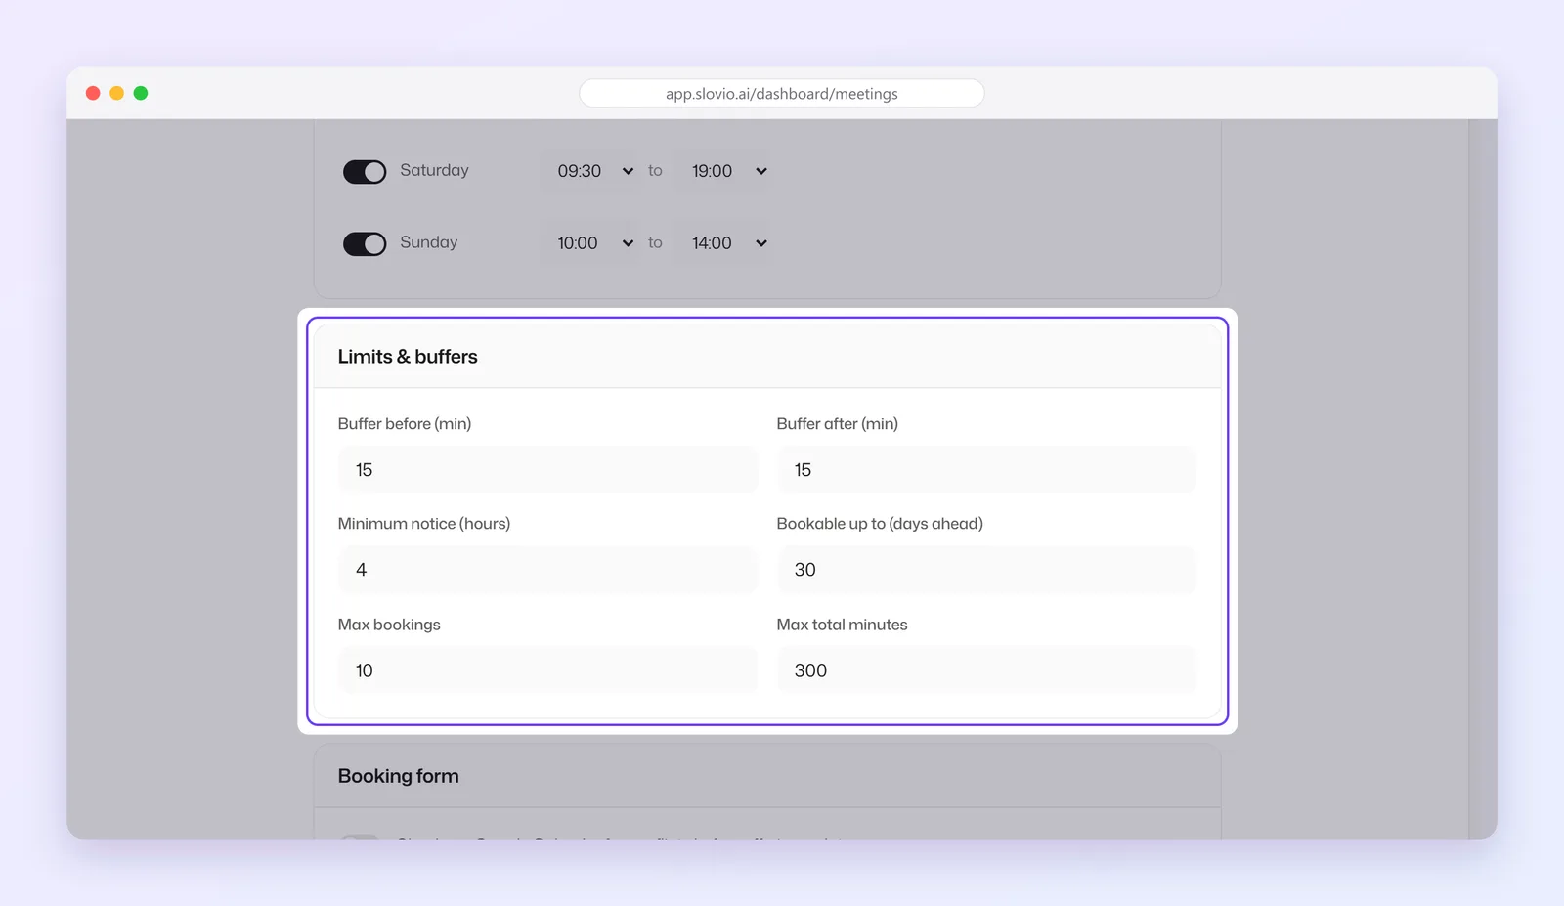Image resolution: width=1564 pixels, height=906 pixels.
Task: Toggle the Sunday availability switch
Action: (365, 244)
